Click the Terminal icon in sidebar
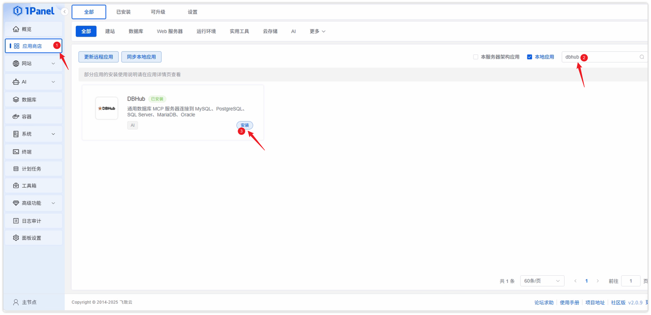 coord(16,152)
